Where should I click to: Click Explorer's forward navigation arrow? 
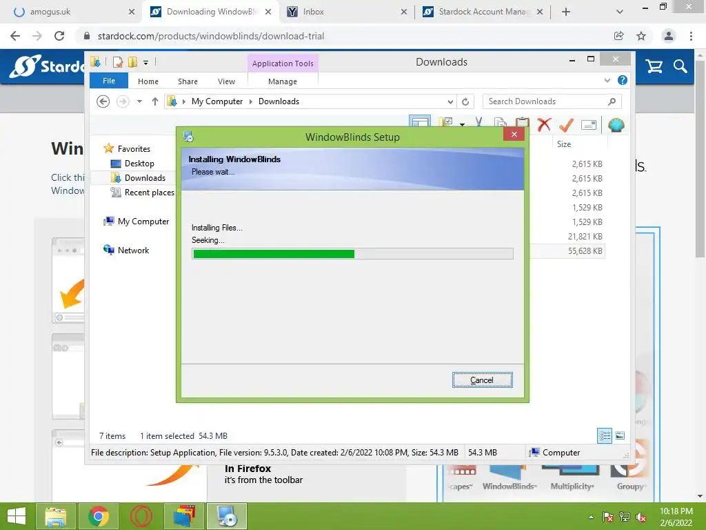[x=123, y=101]
